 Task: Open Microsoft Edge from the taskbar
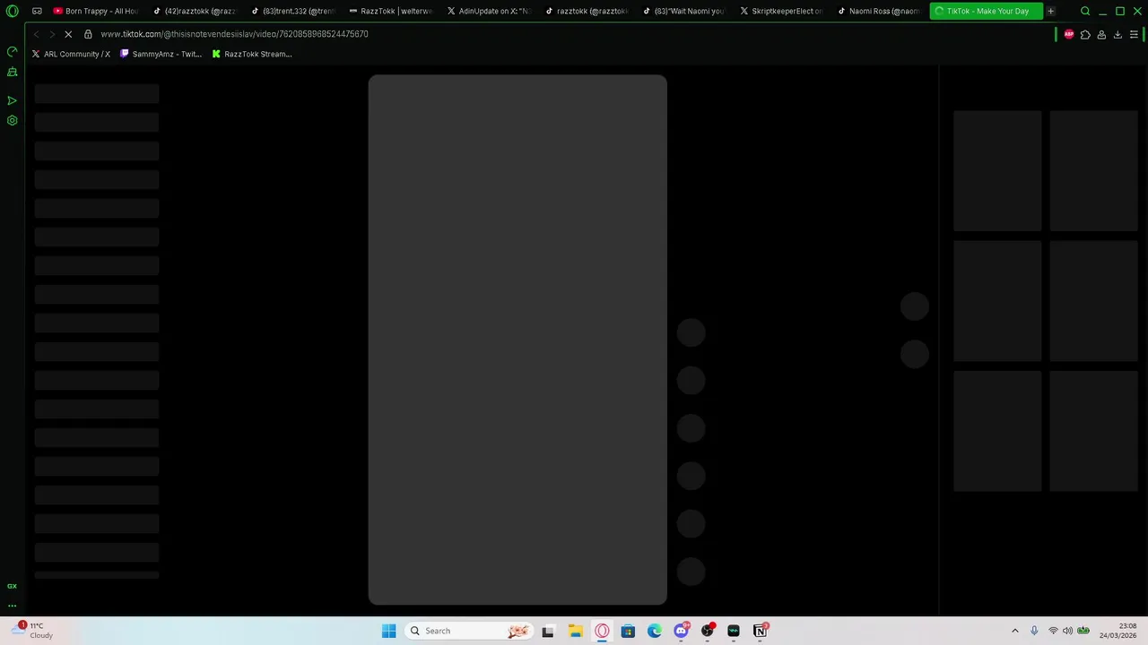pos(655,631)
